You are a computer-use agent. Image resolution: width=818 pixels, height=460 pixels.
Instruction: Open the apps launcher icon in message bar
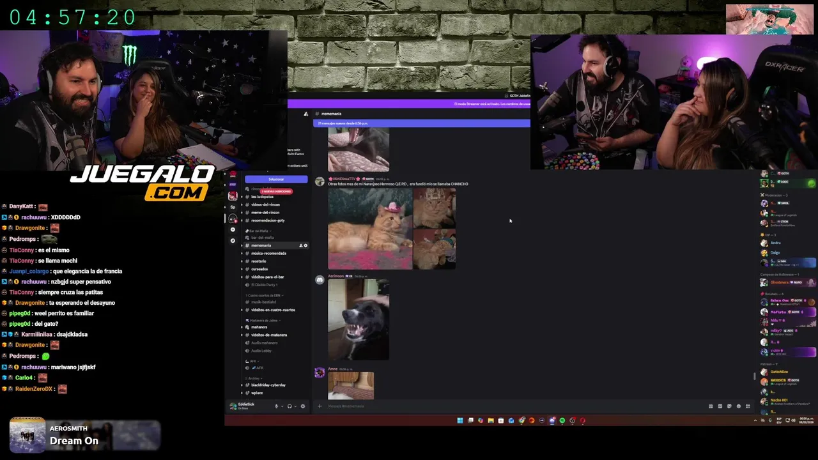(x=748, y=406)
